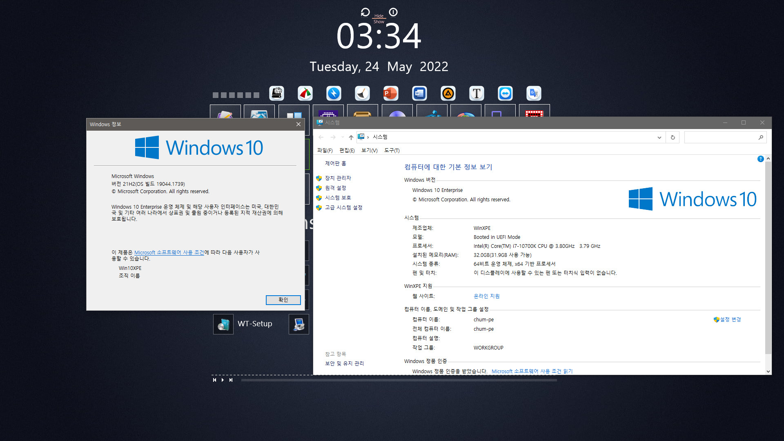Click the next track button under the launcher
The width and height of the screenshot is (784, 441).
coord(231,380)
